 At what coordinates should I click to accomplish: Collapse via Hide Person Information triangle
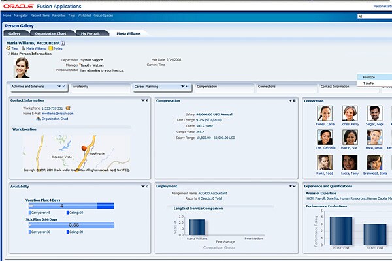(x=9, y=54)
